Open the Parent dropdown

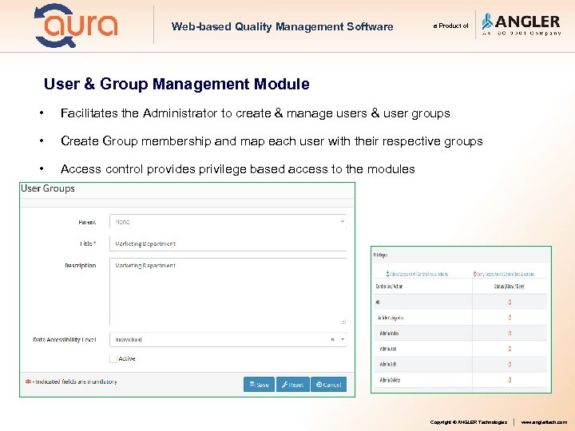coord(228,222)
